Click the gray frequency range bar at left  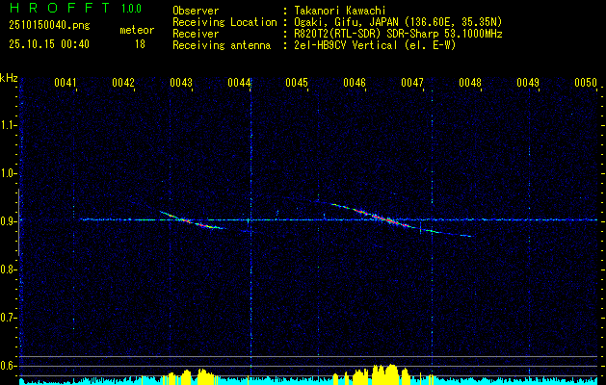(x=19, y=222)
